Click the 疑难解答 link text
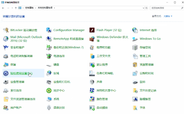184x114 pixels. click(145, 99)
